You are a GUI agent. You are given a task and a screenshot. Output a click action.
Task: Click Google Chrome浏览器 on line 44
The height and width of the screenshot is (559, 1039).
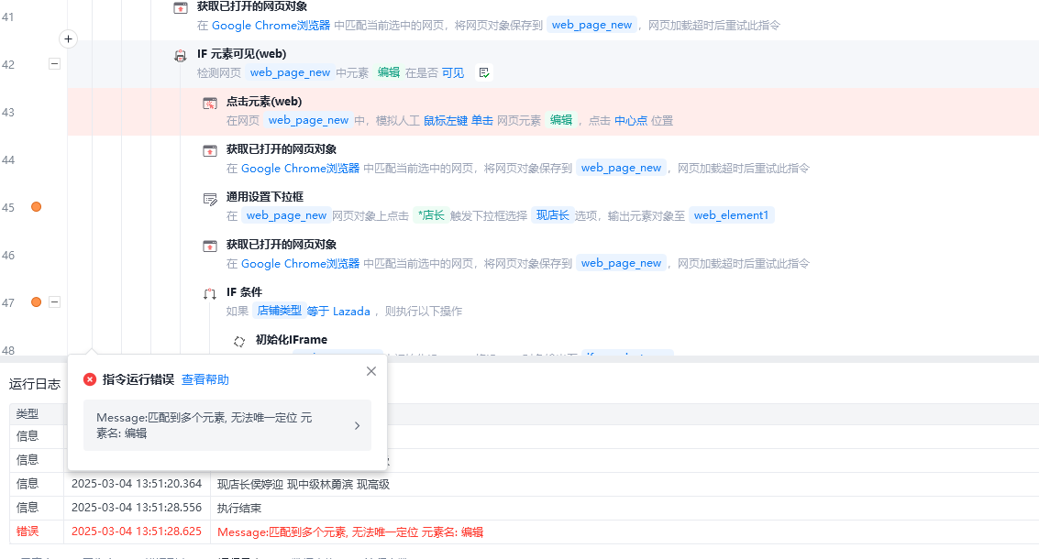(x=300, y=169)
